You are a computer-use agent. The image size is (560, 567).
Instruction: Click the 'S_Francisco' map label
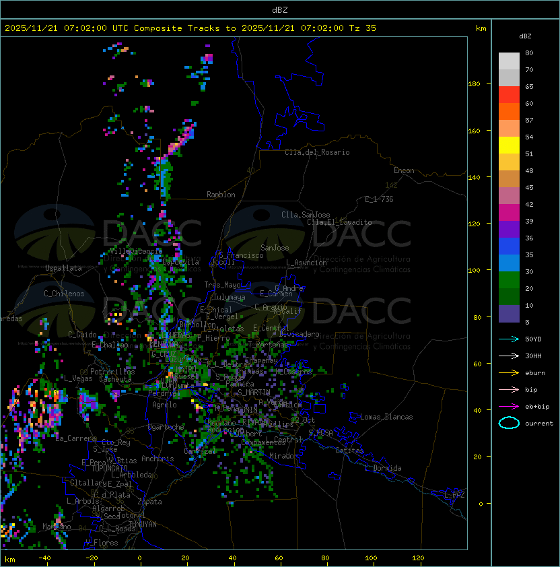click(x=241, y=256)
